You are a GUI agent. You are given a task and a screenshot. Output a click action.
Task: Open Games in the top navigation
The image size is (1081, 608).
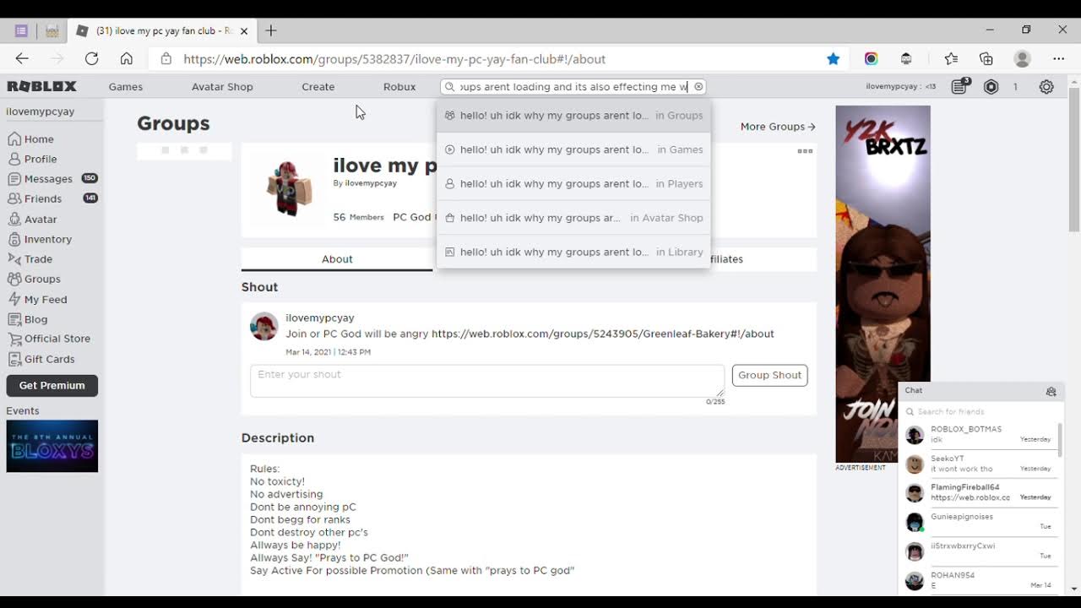[x=126, y=86]
